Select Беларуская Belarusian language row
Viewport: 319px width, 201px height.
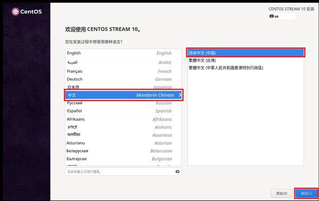pos(124,151)
